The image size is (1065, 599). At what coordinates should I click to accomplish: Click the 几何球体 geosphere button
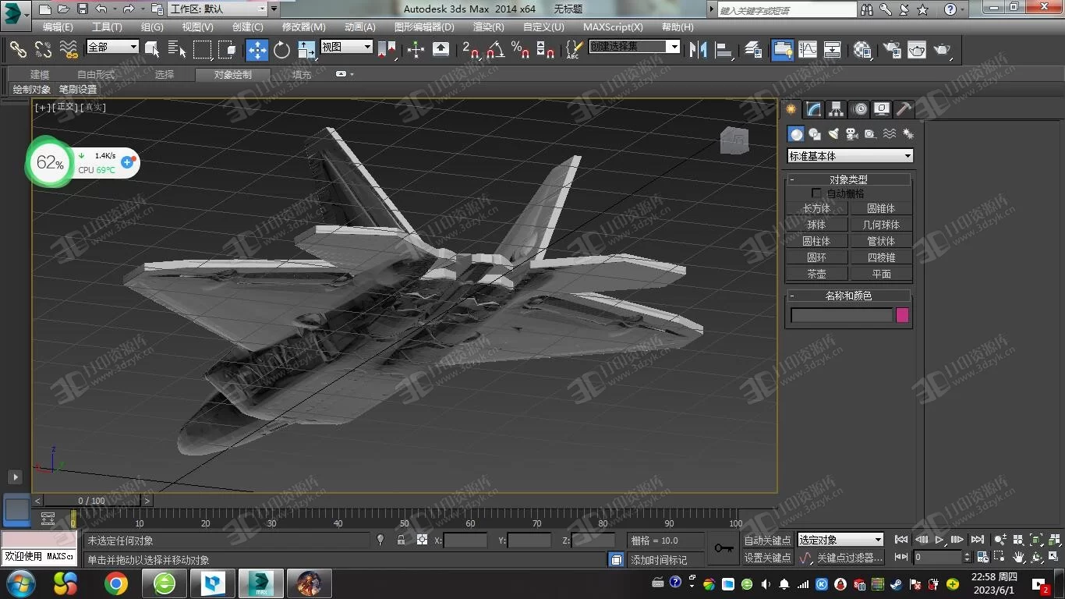pos(881,225)
